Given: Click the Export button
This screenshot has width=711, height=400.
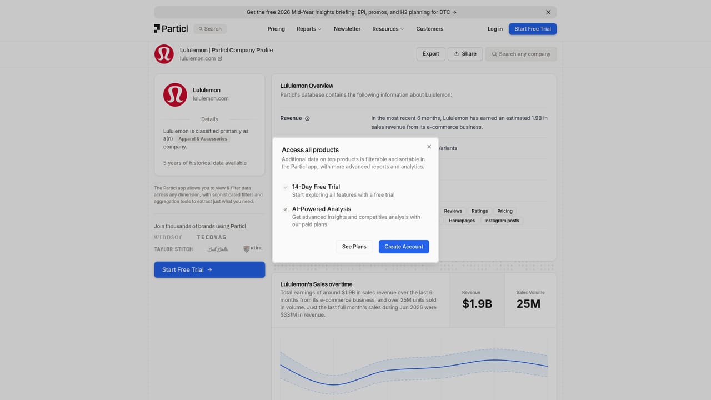Looking at the screenshot, I should [x=430, y=54].
